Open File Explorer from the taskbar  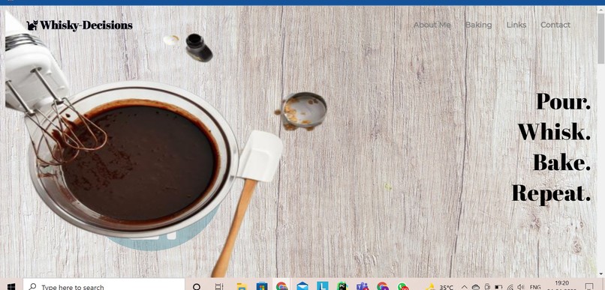pyautogui.click(x=242, y=286)
